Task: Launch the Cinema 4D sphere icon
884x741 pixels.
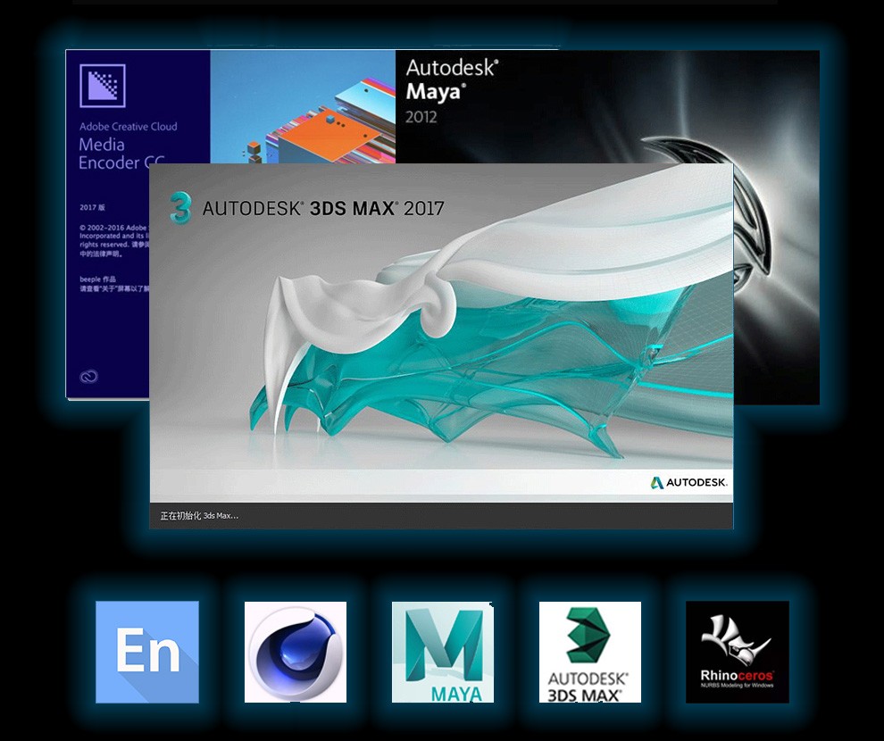Action: (x=296, y=652)
